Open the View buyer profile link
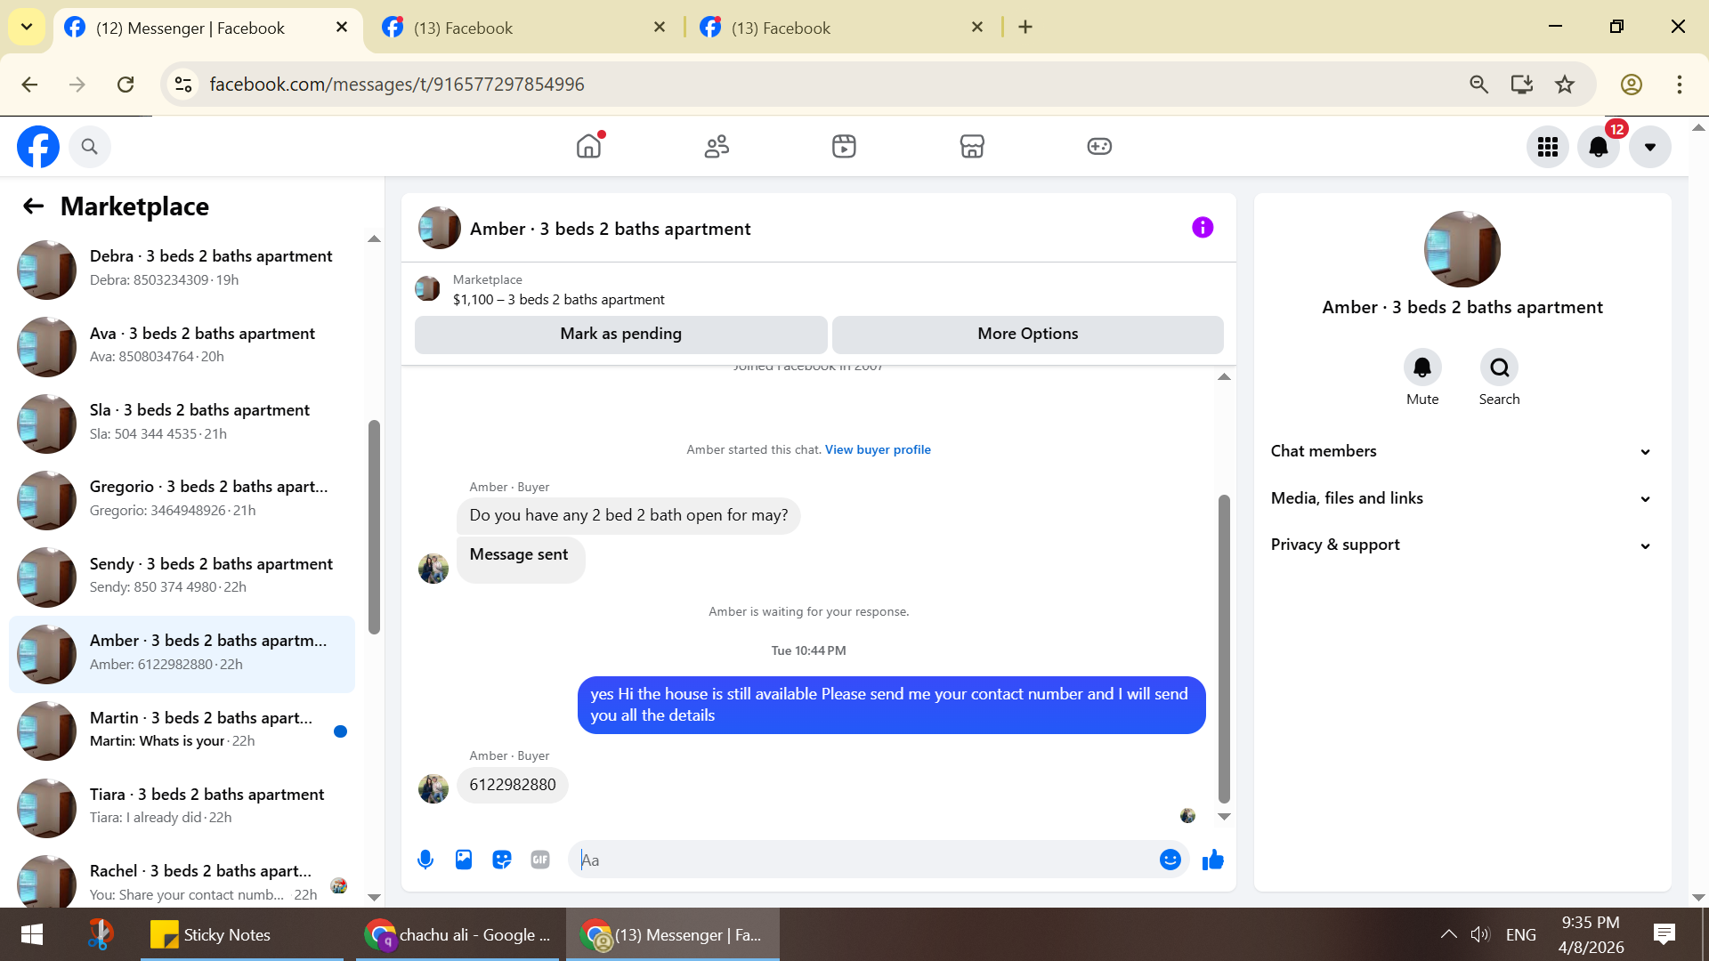Screen dimensions: 1709x961 point(878,449)
